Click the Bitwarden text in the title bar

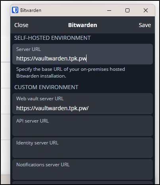31,10
